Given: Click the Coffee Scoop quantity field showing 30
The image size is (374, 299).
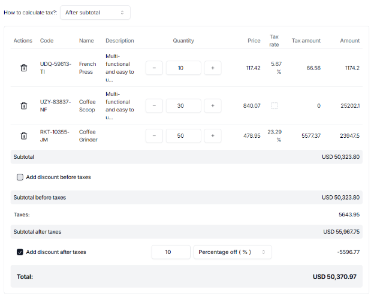Looking at the screenshot, I should (183, 106).
